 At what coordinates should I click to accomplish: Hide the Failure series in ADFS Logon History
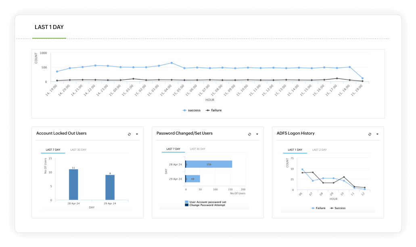[313, 208]
